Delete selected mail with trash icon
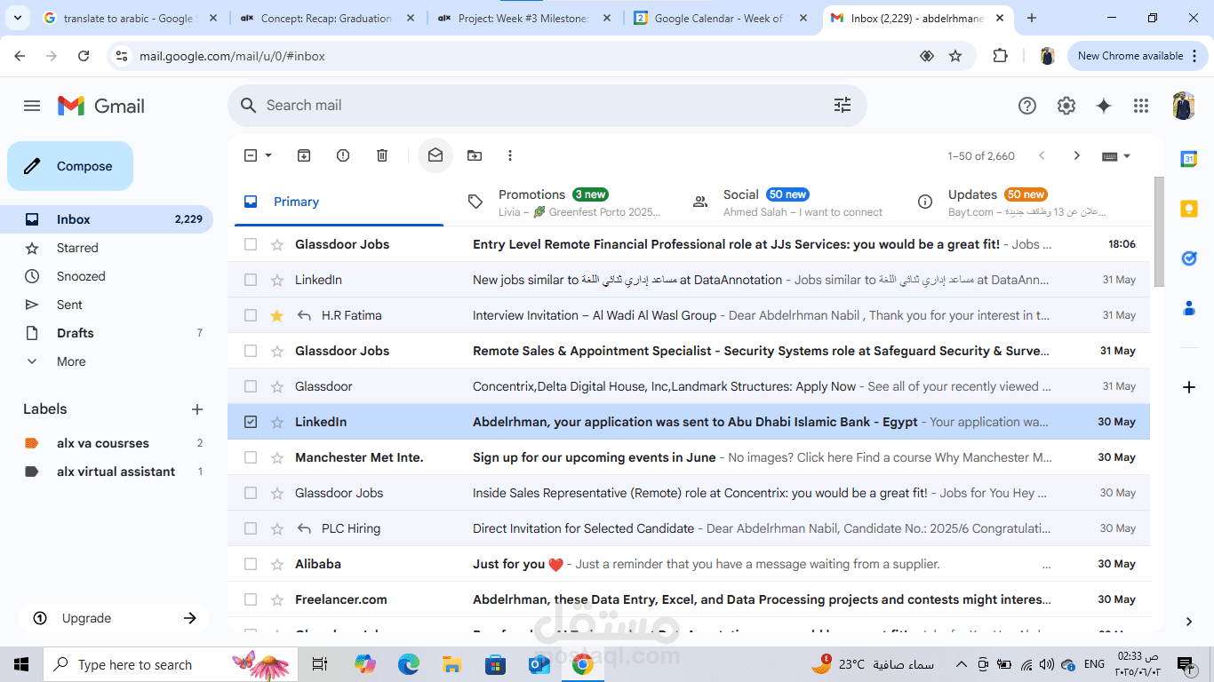This screenshot has width=1214, height=682. tap(382, 155)
